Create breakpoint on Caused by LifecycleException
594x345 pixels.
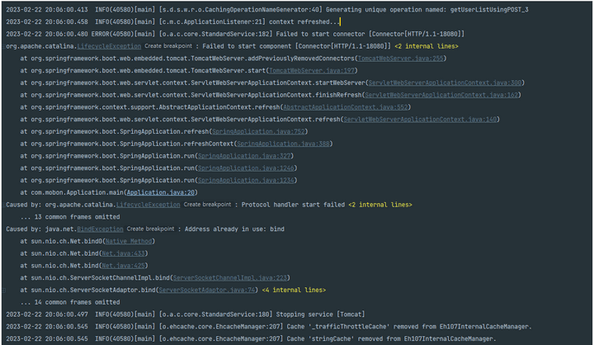pos(207,204)
